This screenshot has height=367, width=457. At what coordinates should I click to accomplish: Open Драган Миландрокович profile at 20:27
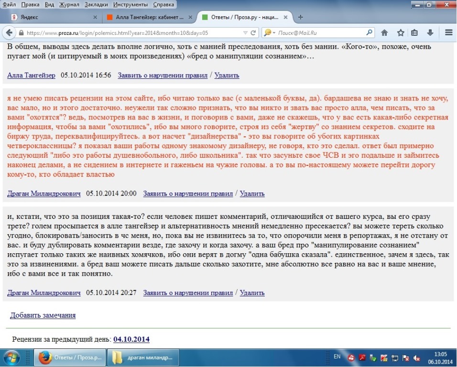(x=44, y=293)
